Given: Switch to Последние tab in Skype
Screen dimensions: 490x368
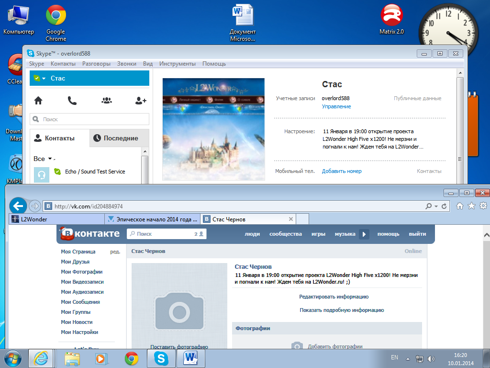Looking at the screenshot, I should pos(119,138).
